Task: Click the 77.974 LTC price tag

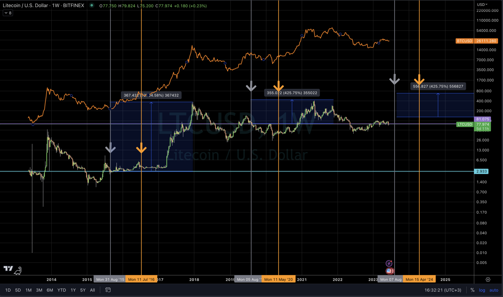Action: point(482,124)
